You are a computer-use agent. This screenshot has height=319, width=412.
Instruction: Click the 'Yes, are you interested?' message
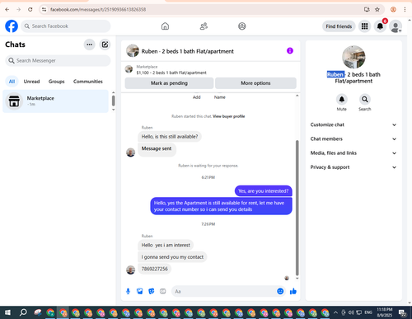264,191
